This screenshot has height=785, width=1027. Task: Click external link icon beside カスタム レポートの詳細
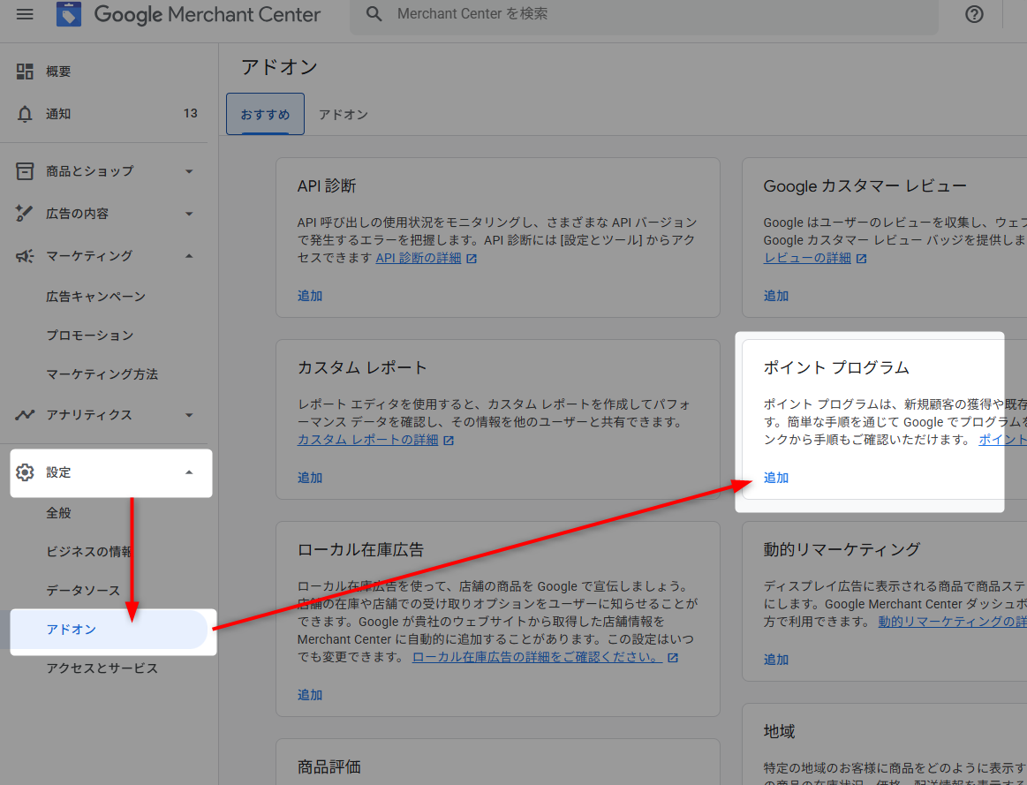coord(449,441)
